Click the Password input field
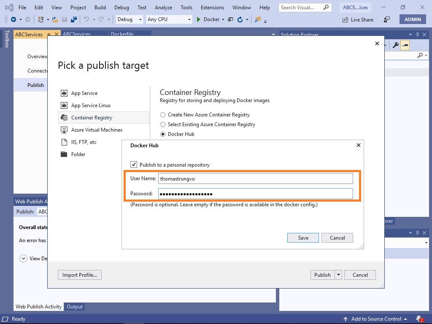Viewport: 432px width, 324px height. point(255,194)
